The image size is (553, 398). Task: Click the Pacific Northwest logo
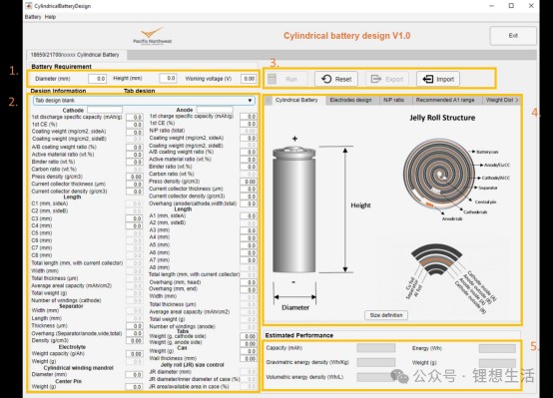(x=153, y=36)
